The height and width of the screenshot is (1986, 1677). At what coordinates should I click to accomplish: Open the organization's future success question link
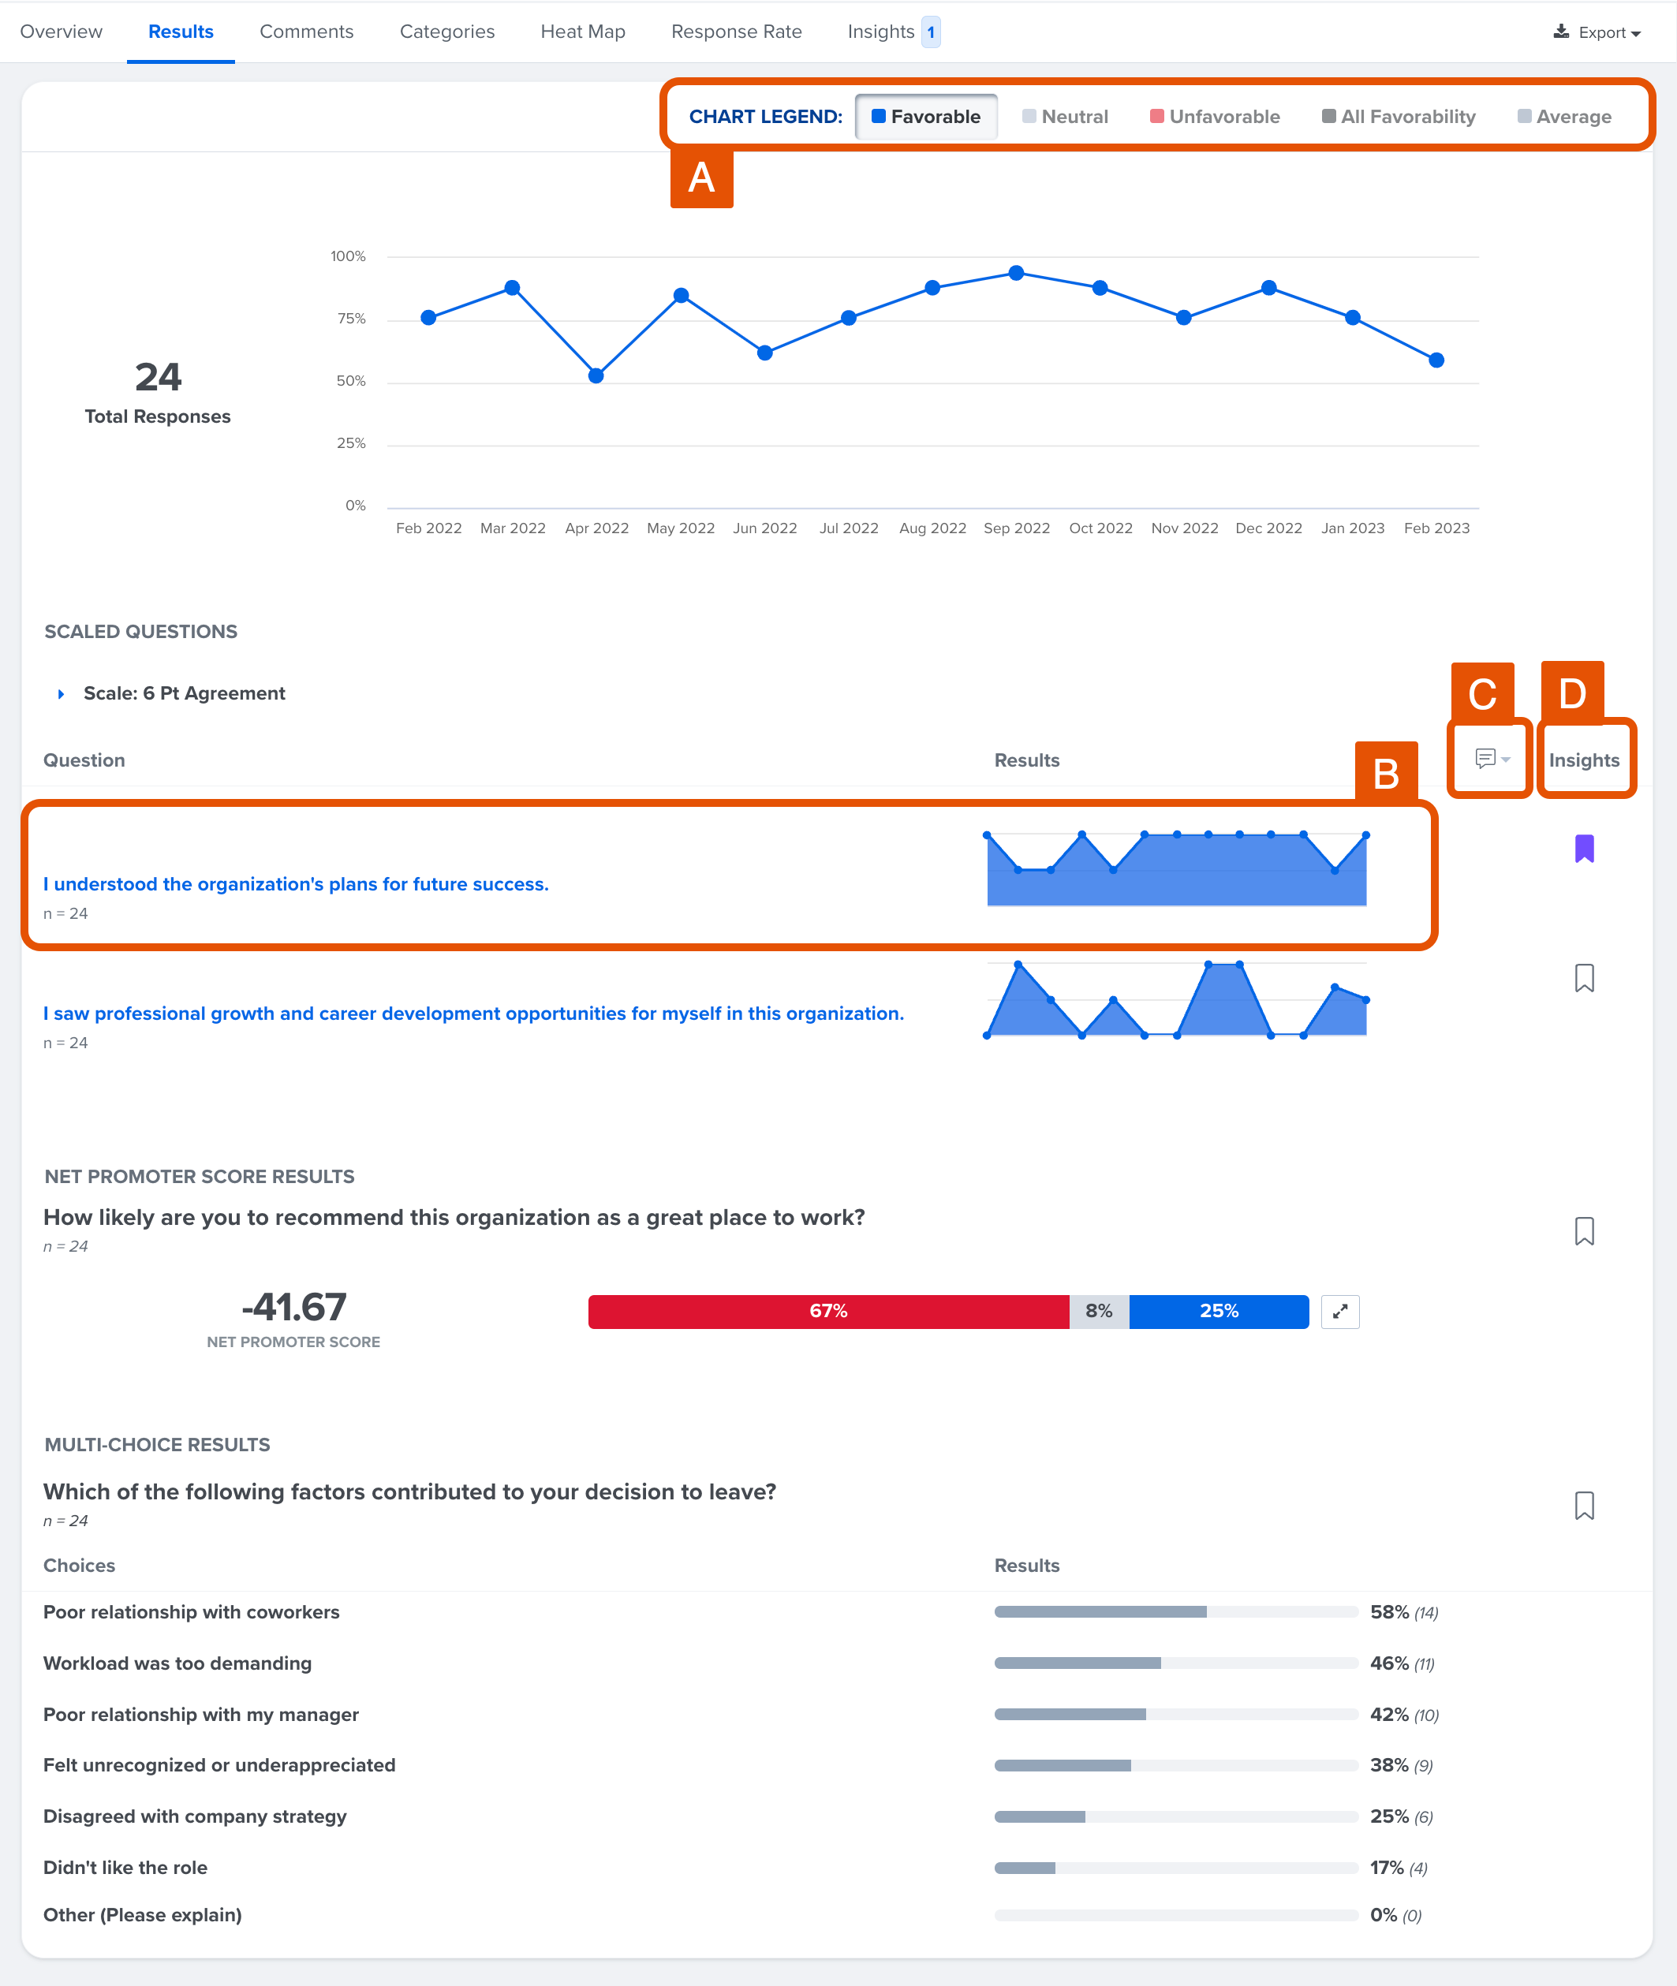tap(296, 883)
